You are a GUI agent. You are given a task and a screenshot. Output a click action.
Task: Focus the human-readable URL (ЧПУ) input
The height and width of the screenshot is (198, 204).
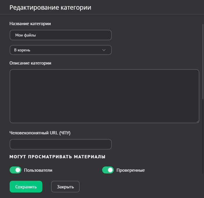click(60, 144)
